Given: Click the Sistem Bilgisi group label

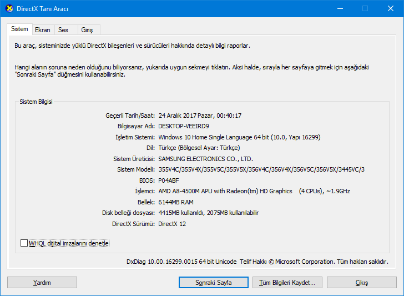Looking at the screenshot, I should pyautogui.click(x=36, y=102).
